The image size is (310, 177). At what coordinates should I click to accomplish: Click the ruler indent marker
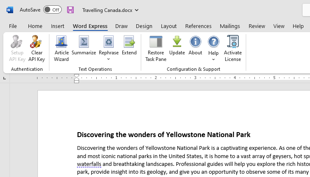(x=77, y=79)
